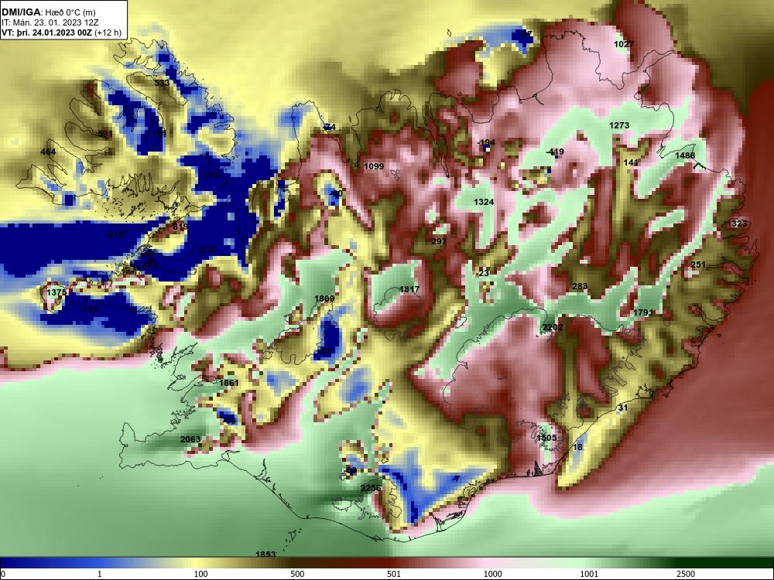Screen dimensions: 774x580
Task: Click the map value 1273
Action: click(x=619, y=125)
